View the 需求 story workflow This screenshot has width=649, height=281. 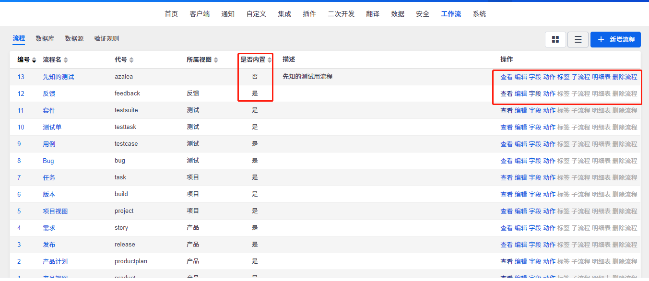coord(506,228)
